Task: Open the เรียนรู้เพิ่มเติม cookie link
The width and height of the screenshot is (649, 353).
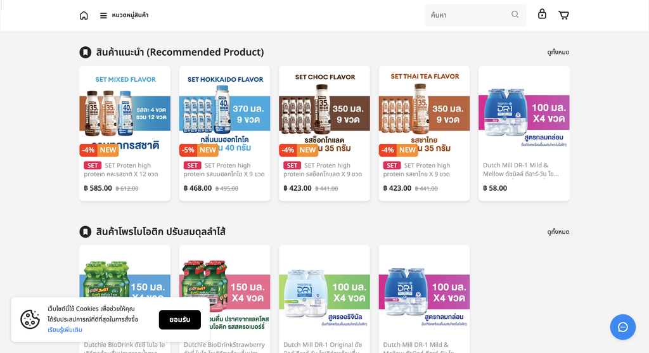Action: [65, 330]
